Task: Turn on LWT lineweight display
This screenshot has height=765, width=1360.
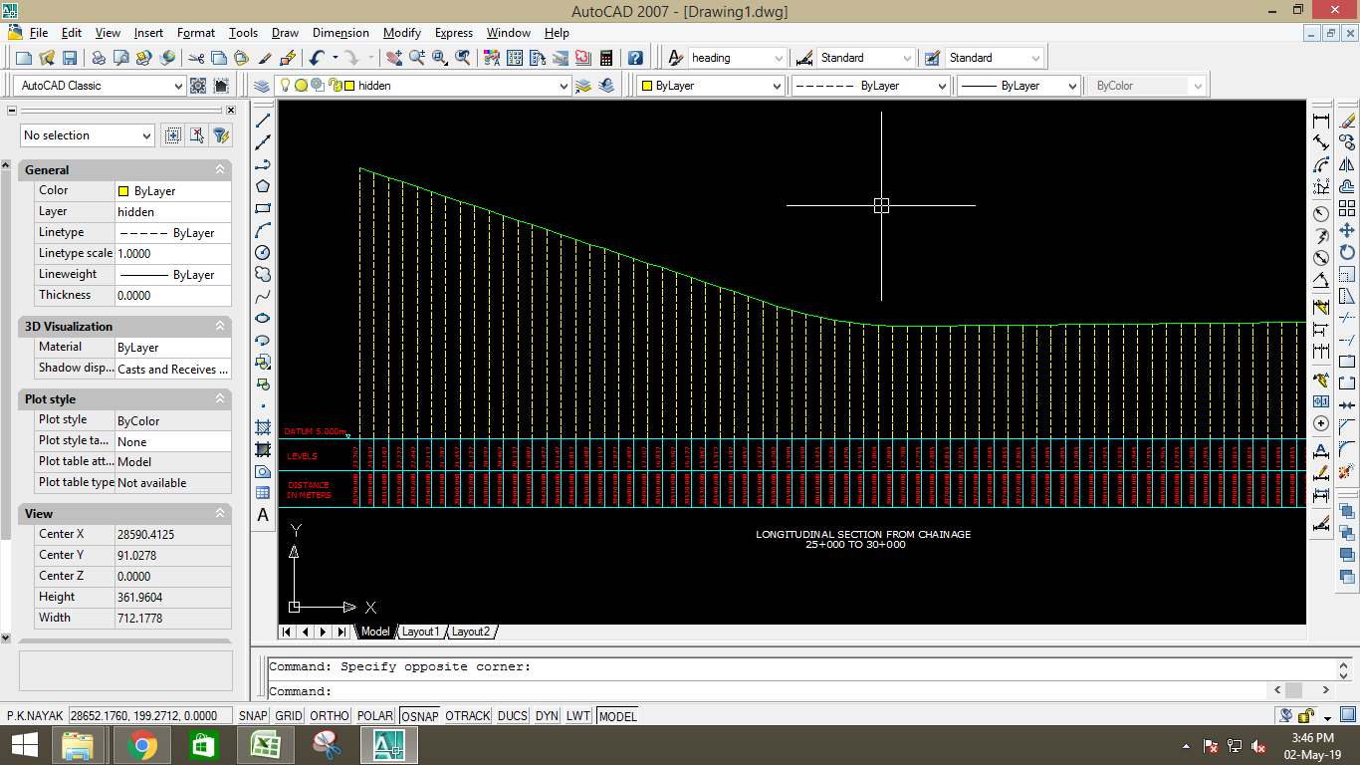Action: click(x=577, y=715)
